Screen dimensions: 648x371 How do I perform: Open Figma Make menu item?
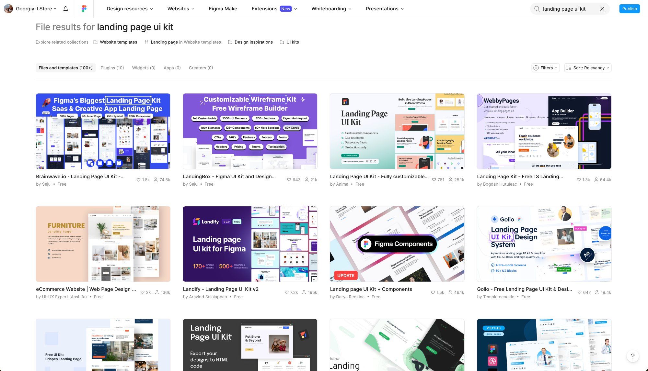tap(223, 9)
